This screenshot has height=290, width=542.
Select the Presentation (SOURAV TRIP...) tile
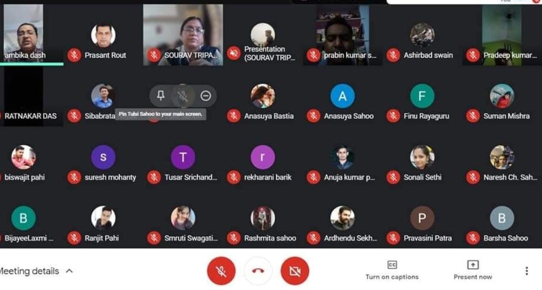point(262,35)
